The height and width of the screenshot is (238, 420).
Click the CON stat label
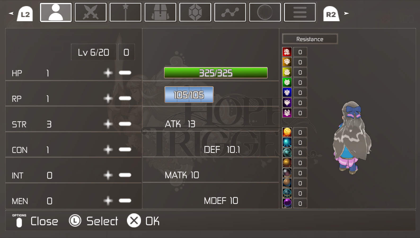[20, 150]
